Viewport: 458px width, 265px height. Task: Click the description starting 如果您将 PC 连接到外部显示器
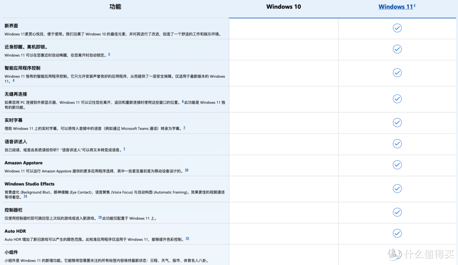tap(115, 105)
